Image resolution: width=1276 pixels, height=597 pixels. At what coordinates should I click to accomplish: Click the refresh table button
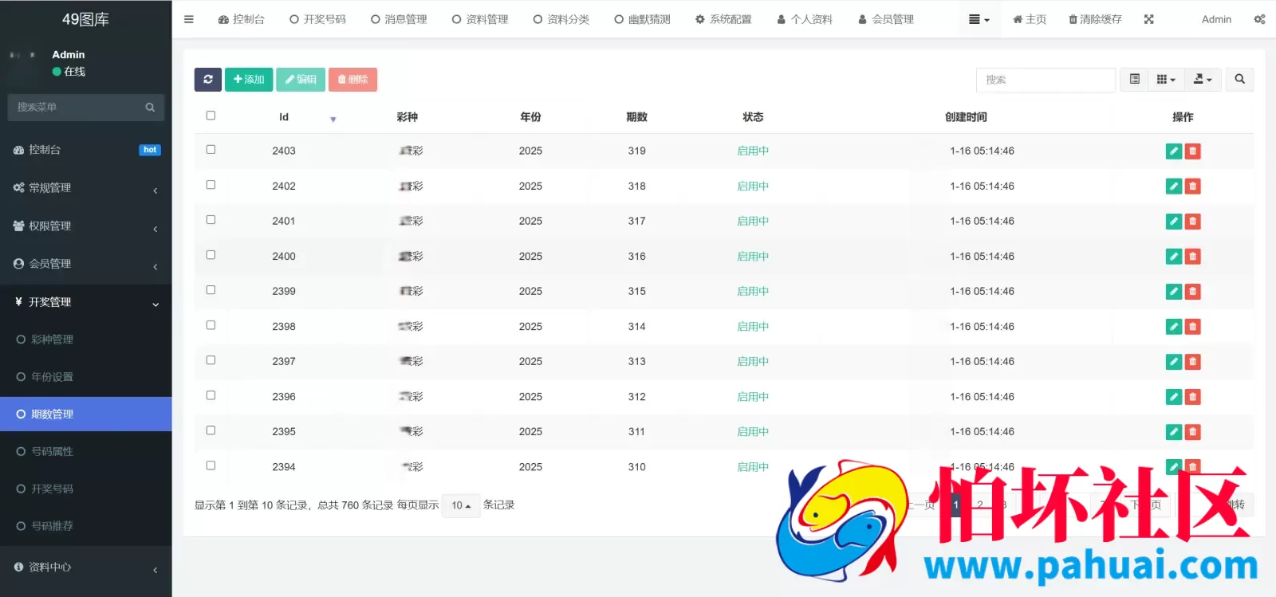(x=208, y=80)
